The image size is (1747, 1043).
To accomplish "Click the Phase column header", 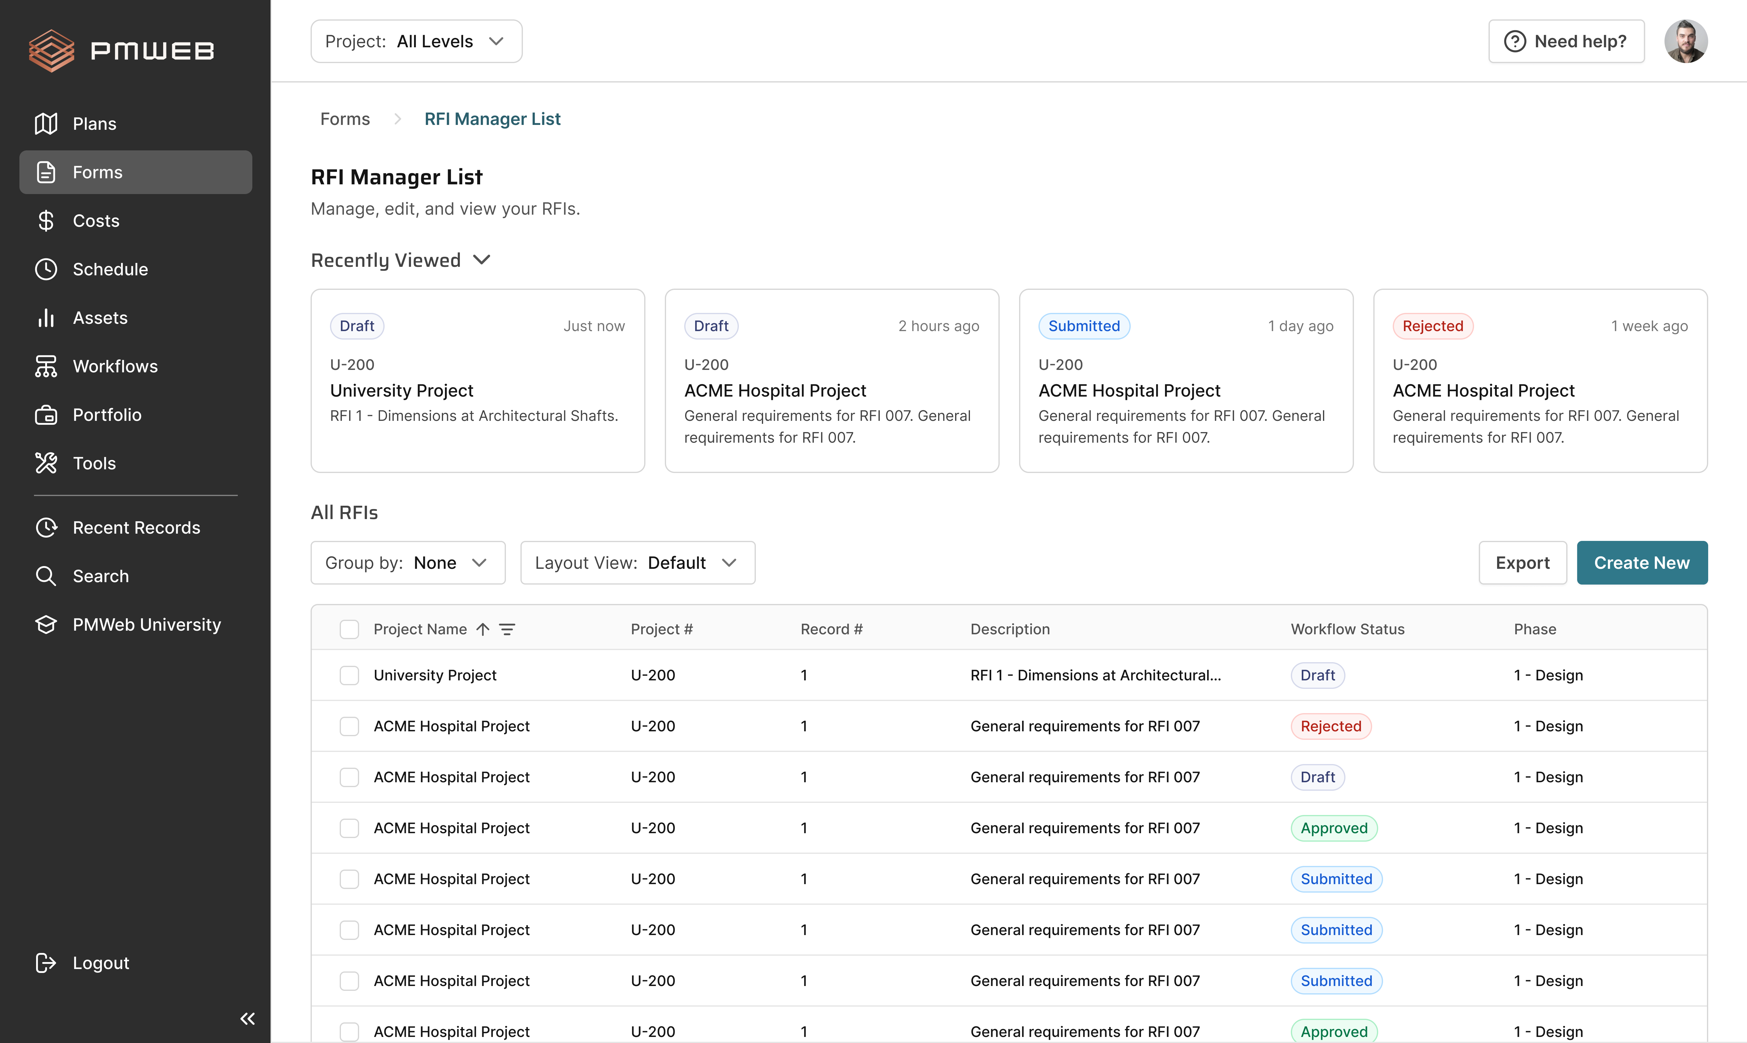I will click(1535, 629).
